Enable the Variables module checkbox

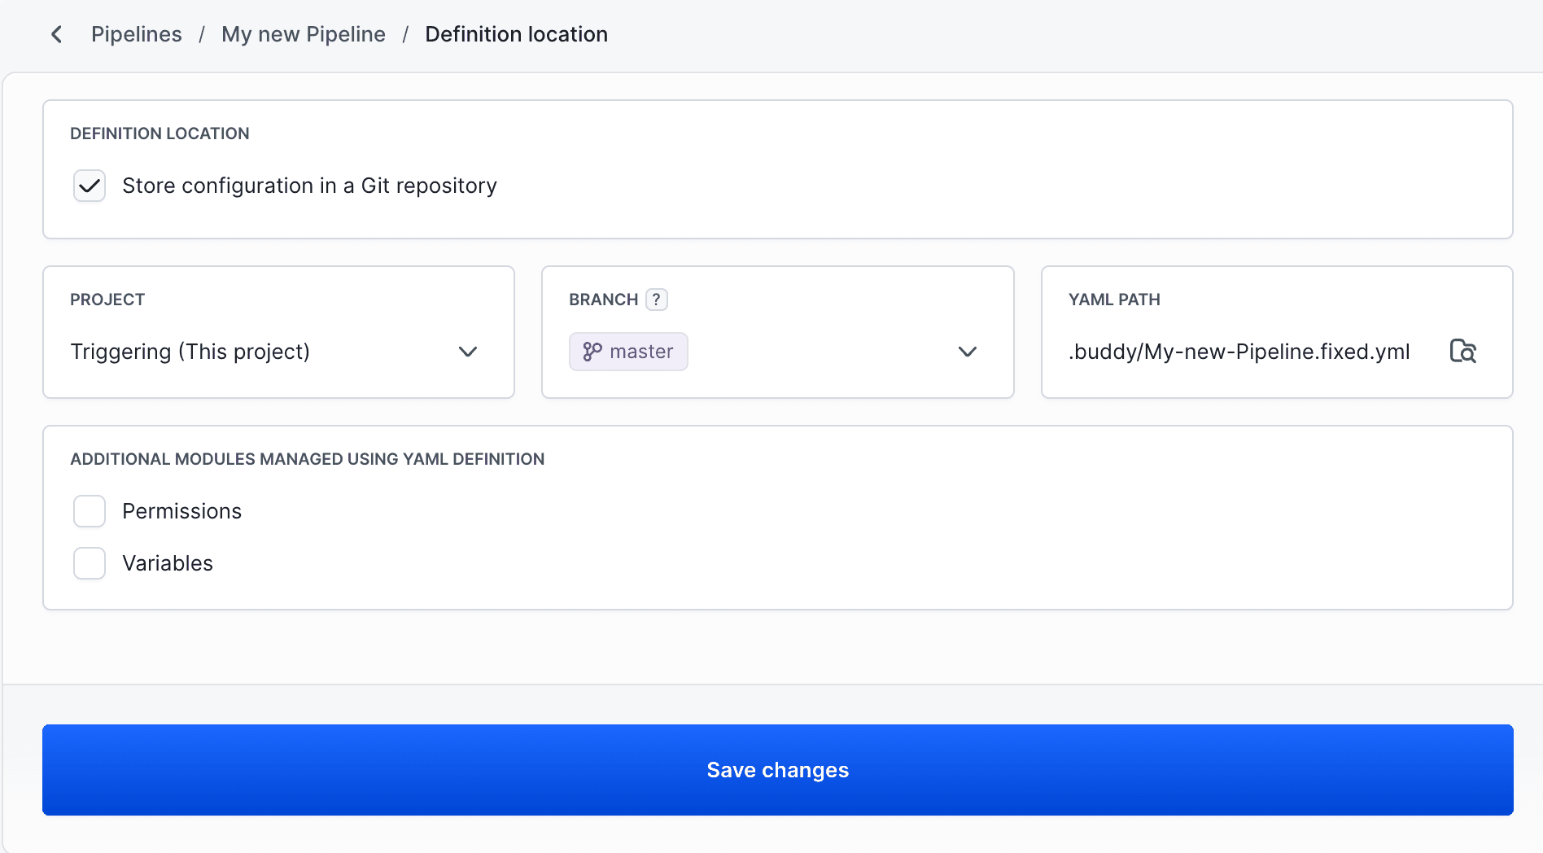[x=89, y=563]
